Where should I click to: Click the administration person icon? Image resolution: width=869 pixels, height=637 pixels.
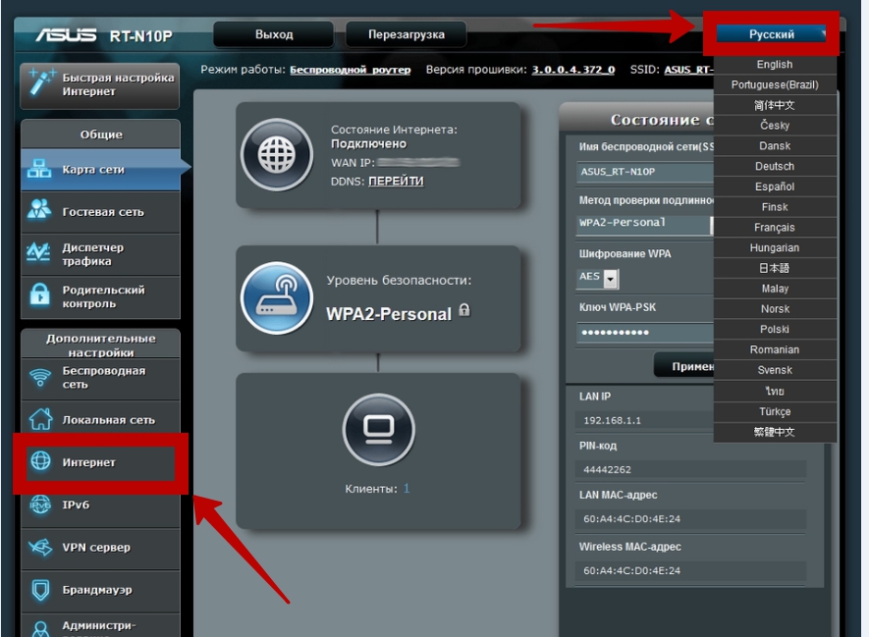(40, 629)
